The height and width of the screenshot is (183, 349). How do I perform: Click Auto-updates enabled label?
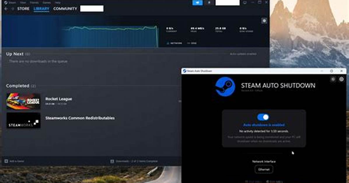243,54
